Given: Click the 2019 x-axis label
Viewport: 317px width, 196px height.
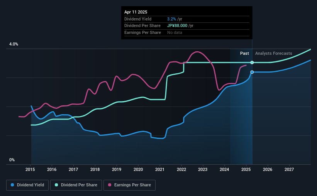Looking at the screenshot, I should click(x=117, y=169).
